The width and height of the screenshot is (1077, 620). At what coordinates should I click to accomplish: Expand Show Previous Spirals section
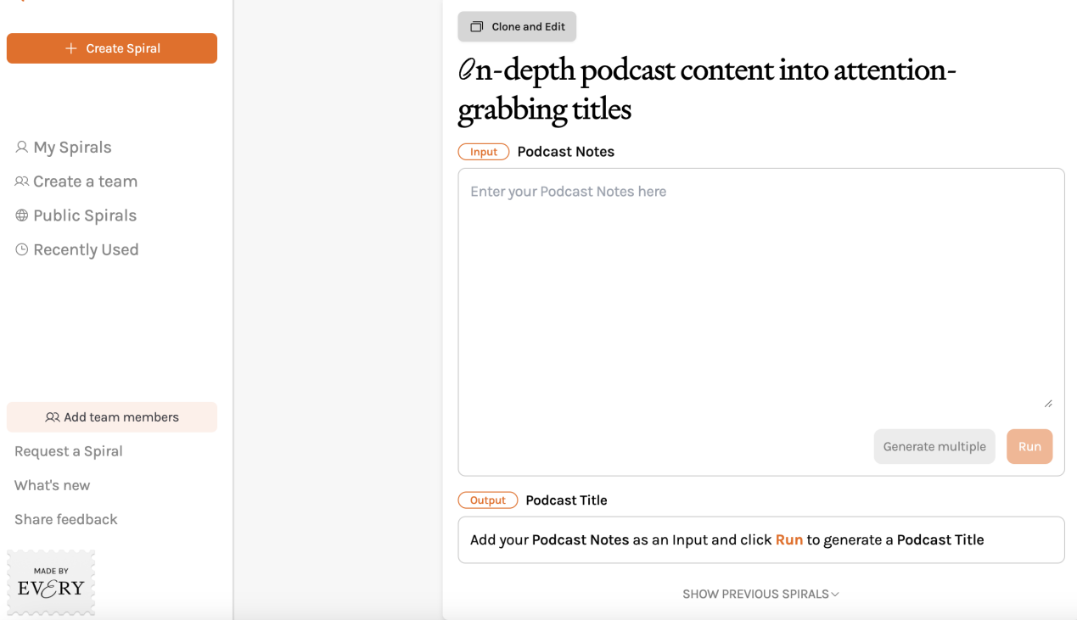(755, 594)
